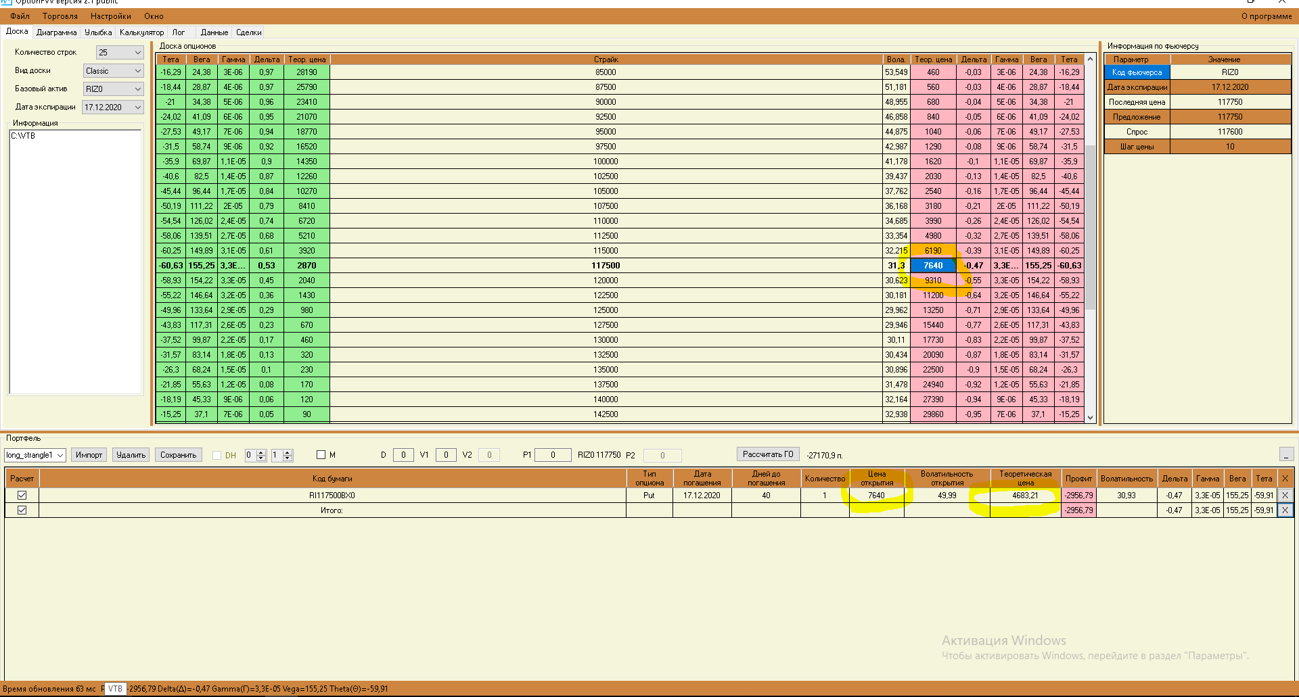
Task: Toggle the Расчет checkbox for RI117500BX0
Action: pos(22,496)
